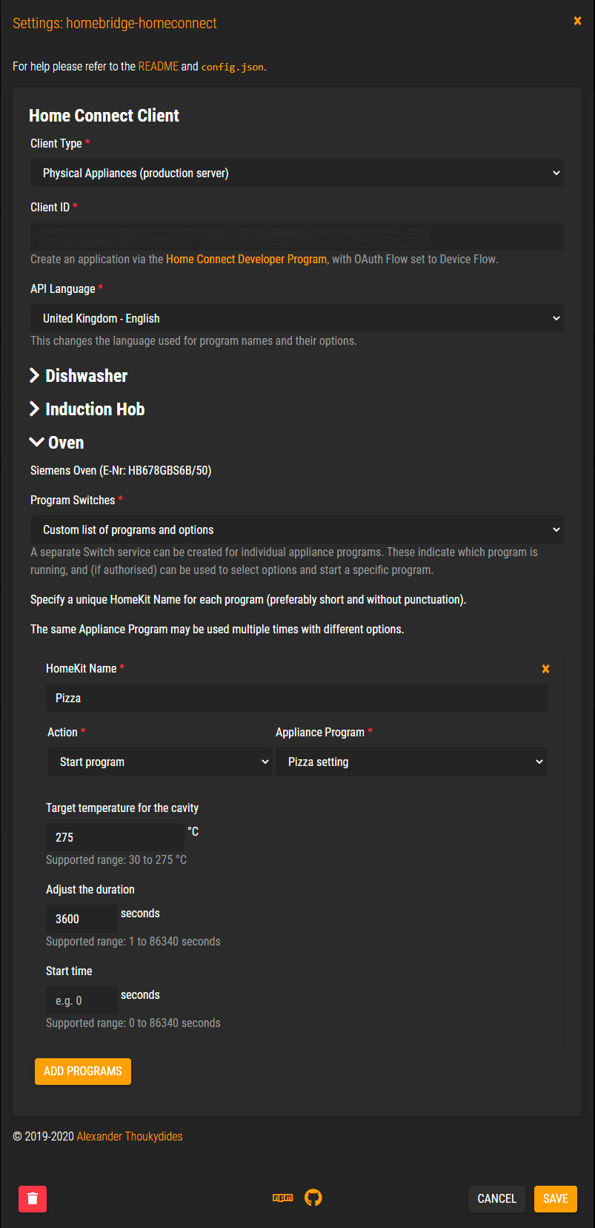Open the Action dropdown showing Start program
This screenshot has width=595, height=1228.
(x=159, y=762)
